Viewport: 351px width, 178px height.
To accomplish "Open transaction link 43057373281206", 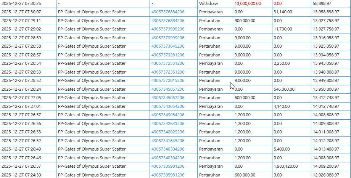I will coord(168,55).
